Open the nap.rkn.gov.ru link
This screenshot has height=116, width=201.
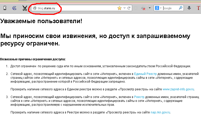[x=160, y=112]
